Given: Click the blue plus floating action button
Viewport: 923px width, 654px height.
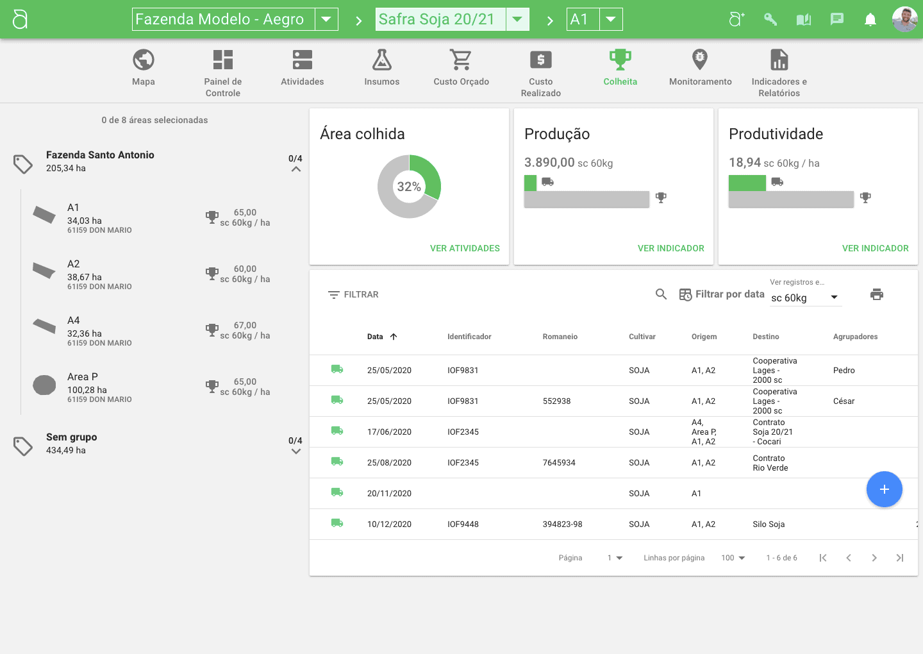Looking at the screenshot, I should click(x=885, y=489).
